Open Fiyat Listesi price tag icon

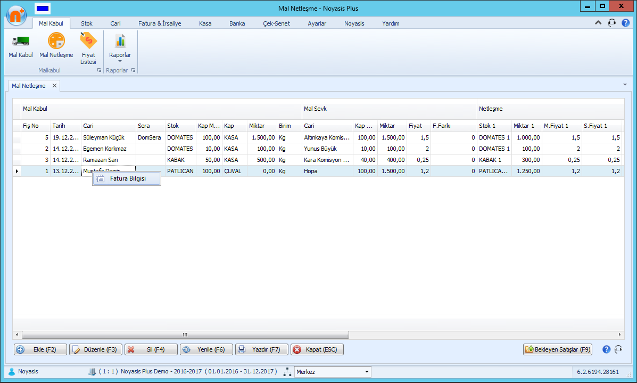point(88,40)
